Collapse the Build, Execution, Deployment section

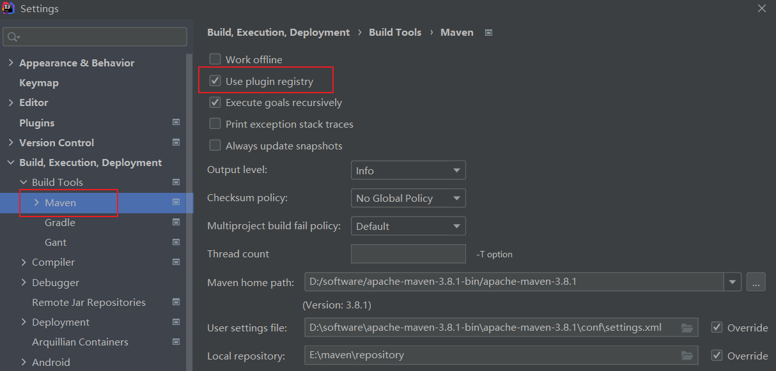10,162
